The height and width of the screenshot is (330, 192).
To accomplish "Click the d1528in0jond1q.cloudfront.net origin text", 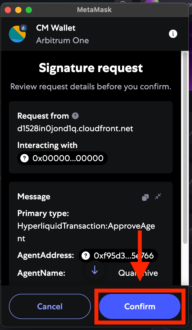I will coord(75,129).
